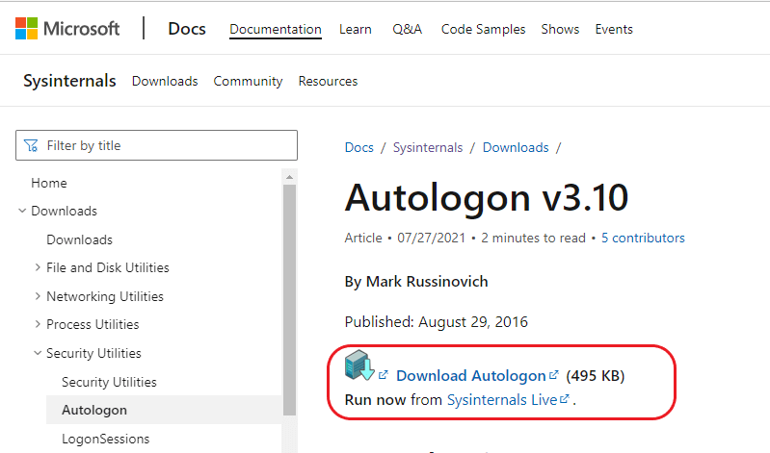Image resolution: width=770 pixels, height=453 pixels.
Task: Open the Documentation tab
Action: tap(276, 29)
